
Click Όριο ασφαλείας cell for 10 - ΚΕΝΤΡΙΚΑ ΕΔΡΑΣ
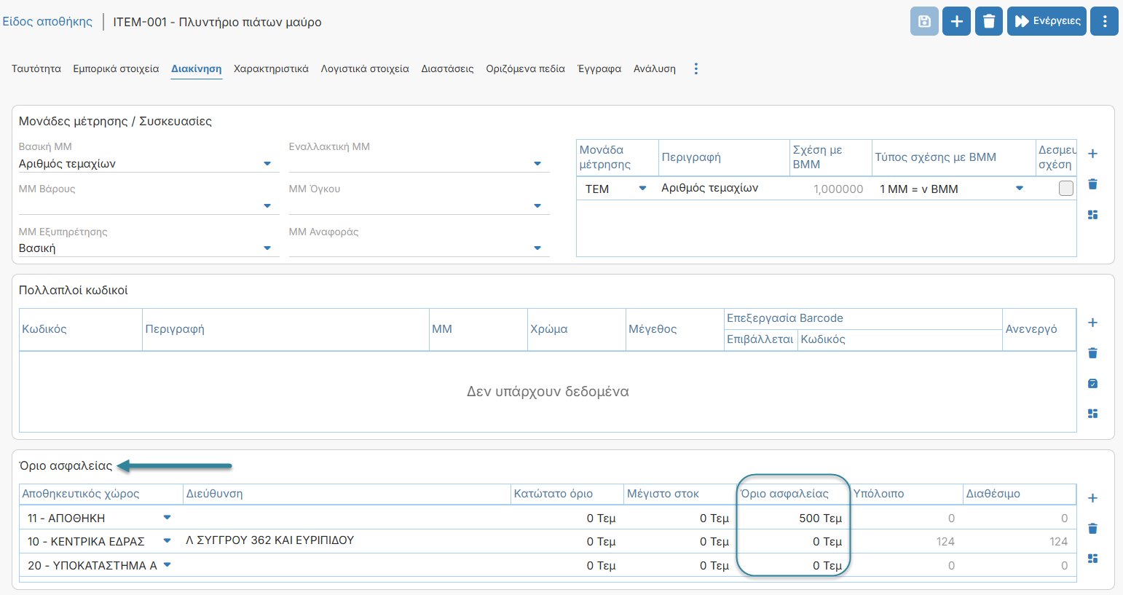point(792,541)
